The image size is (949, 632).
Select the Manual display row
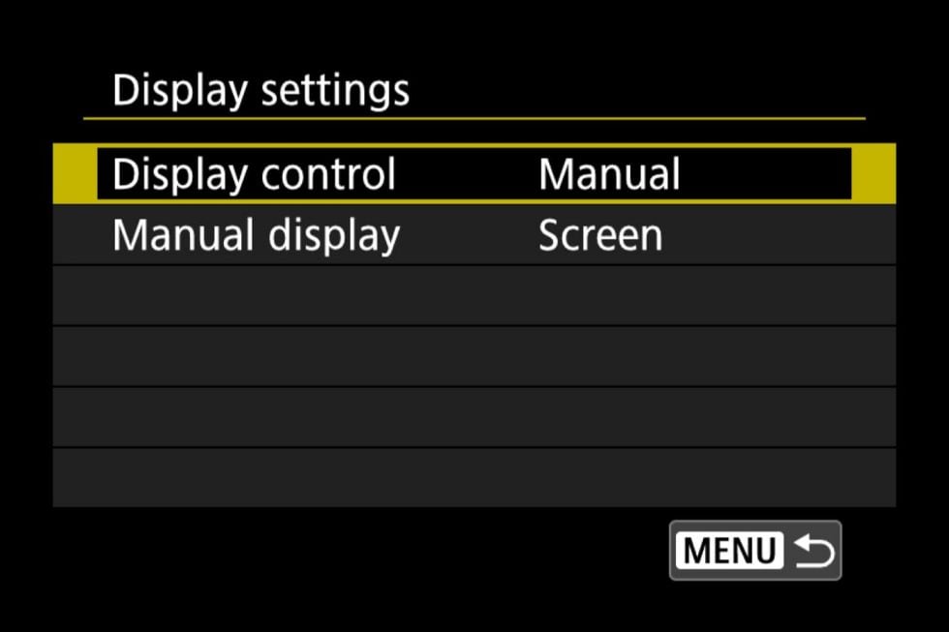[474, 234]
